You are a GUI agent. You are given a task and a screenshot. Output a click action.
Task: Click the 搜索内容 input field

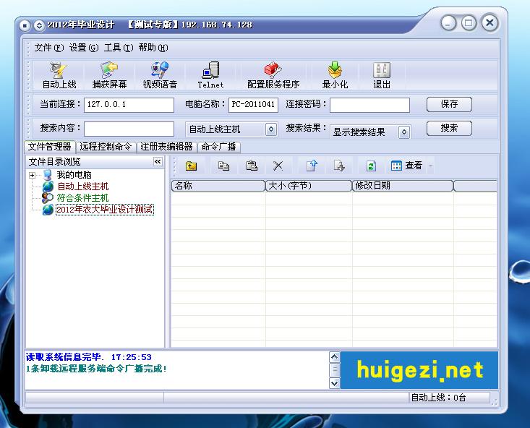point(129,129)
